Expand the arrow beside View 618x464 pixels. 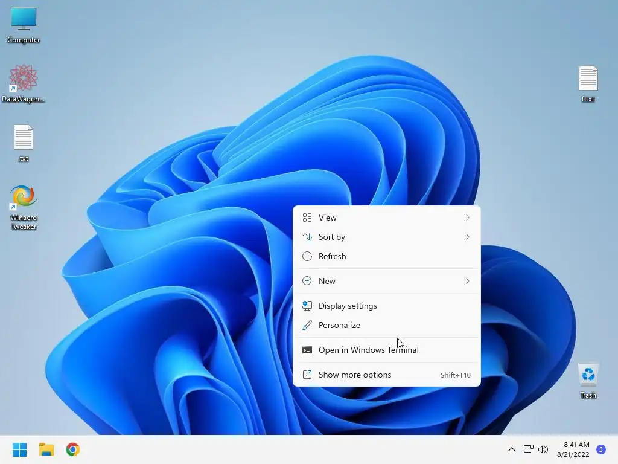468,217
